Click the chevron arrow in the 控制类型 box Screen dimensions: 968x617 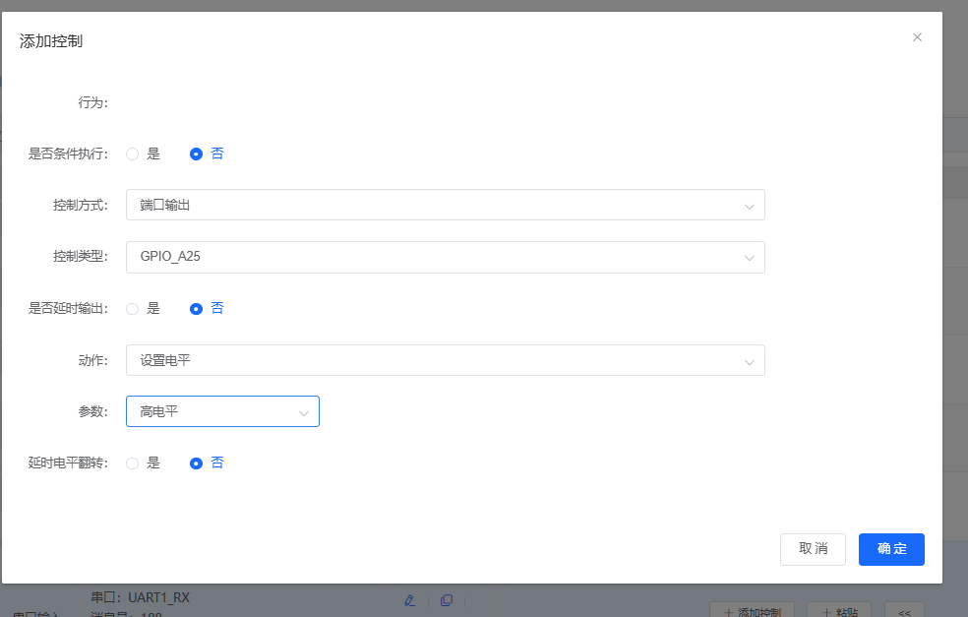coord(749,258)
